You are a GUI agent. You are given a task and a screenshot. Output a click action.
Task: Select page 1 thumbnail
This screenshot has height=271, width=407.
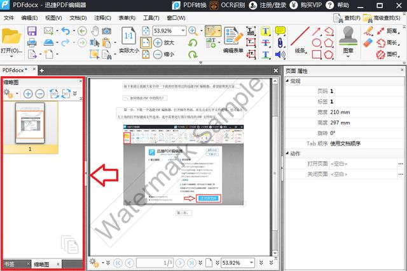[30, 123]
